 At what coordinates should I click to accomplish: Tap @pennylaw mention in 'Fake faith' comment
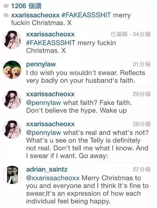44,103
